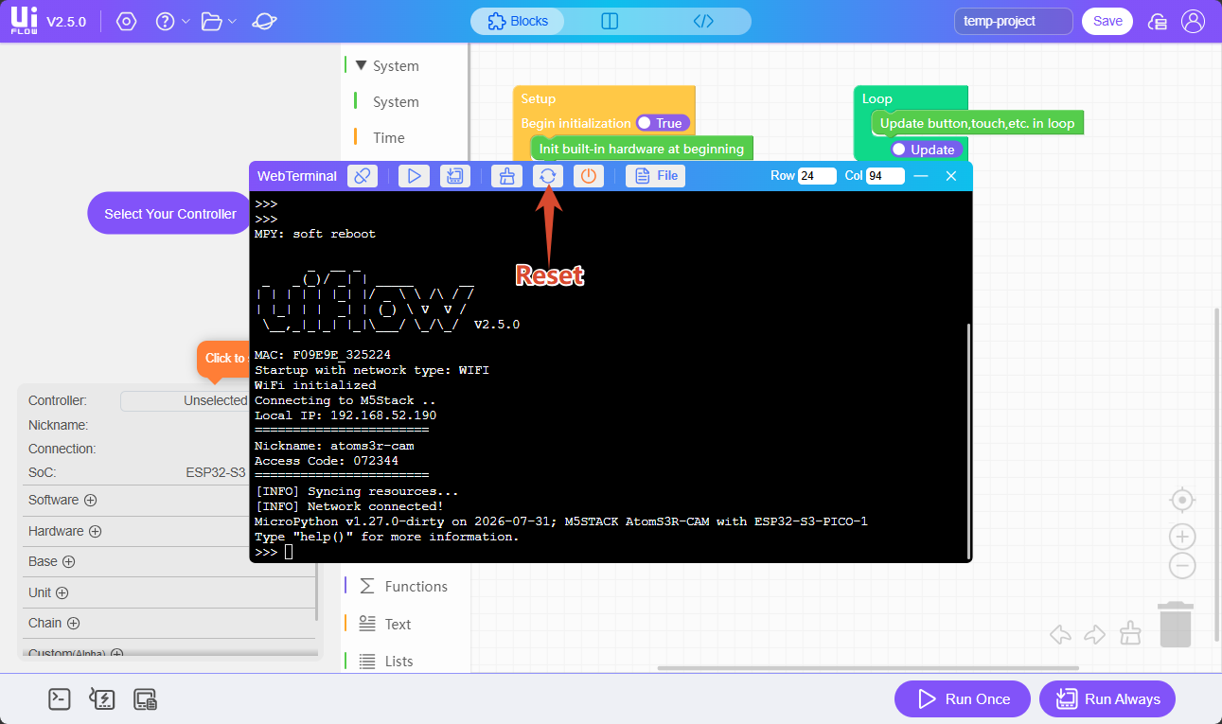Expand the help menu chevron
The image size is (1222, 724).
(186, 22)
